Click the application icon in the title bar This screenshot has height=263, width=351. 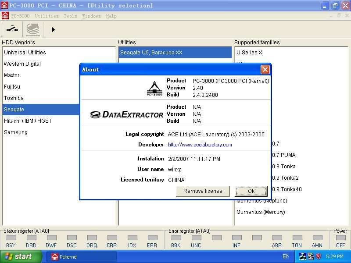click(4, 5)
